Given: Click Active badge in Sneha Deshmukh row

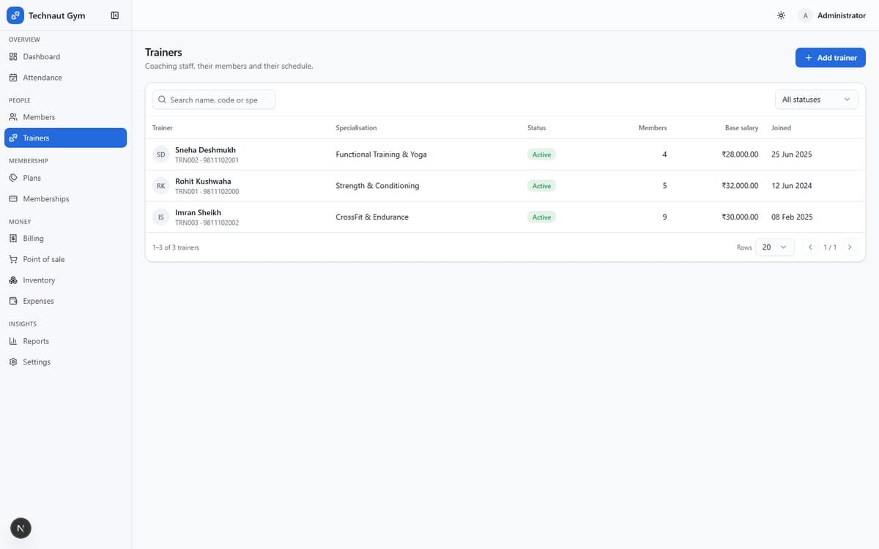Looking at the screenshot, I should pos(542,154).
